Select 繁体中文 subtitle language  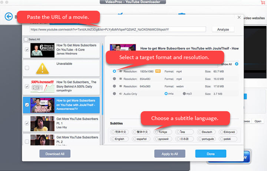point(141,132)
